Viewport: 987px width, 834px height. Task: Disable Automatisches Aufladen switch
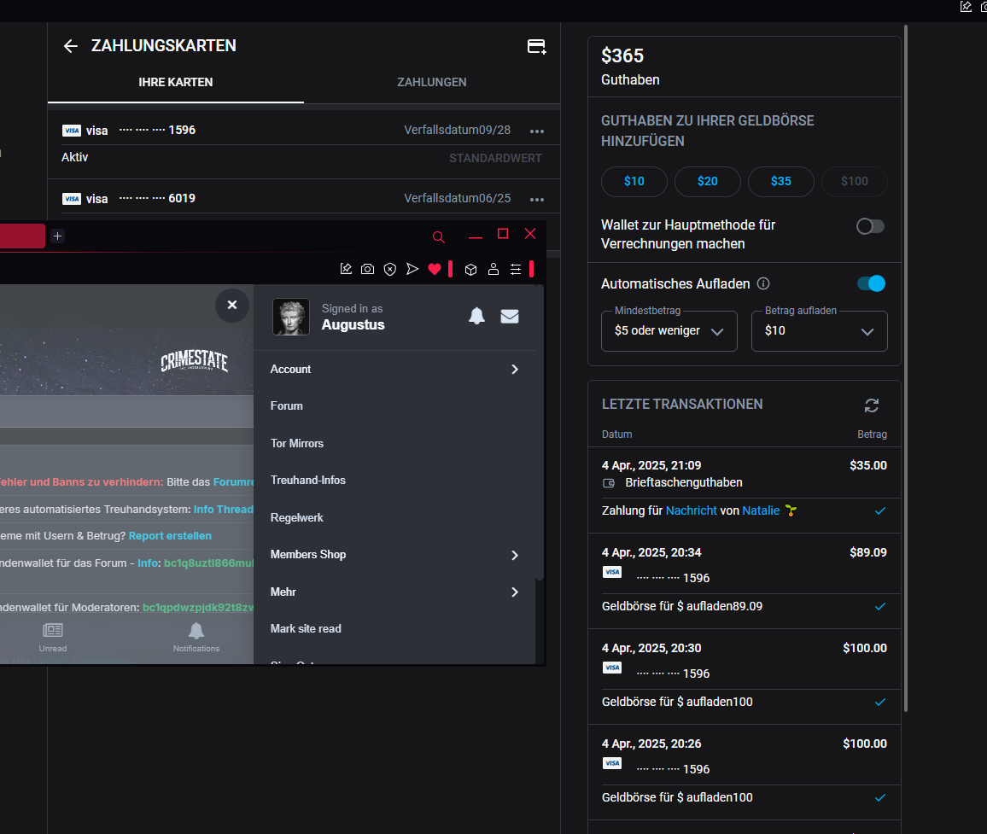click(x=871, y=284)
